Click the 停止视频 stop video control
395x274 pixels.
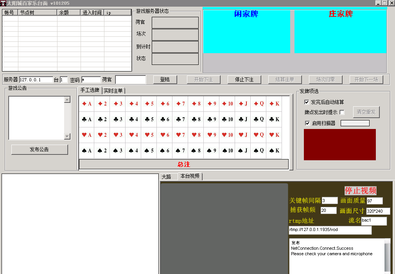pos(360,190)
